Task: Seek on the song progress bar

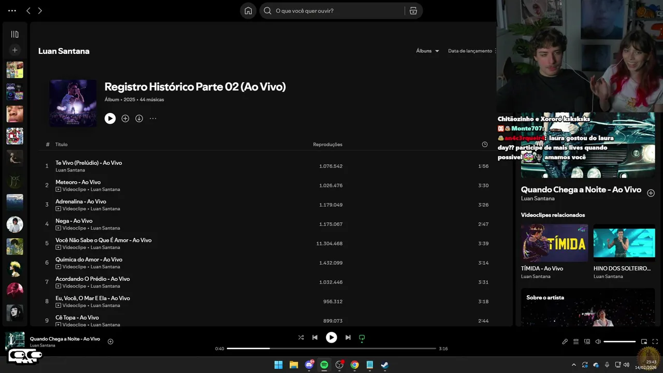Action: pos(331,349)
